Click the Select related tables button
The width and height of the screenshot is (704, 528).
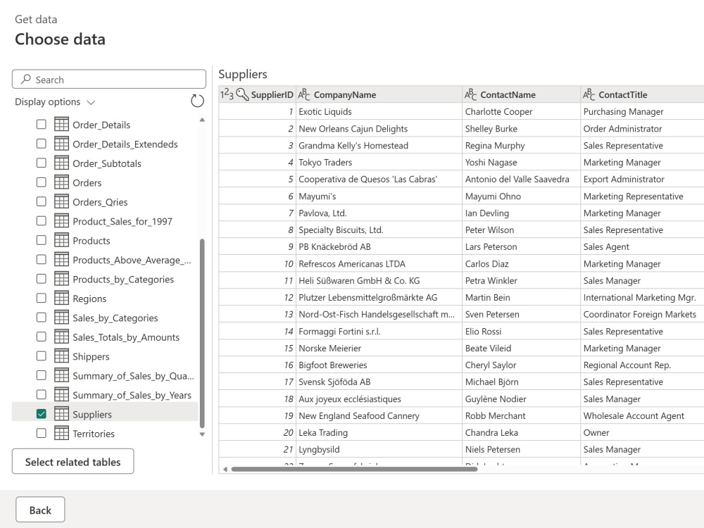73,461
